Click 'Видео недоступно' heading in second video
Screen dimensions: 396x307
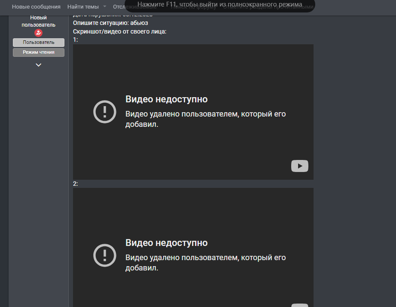click(166, 243)
